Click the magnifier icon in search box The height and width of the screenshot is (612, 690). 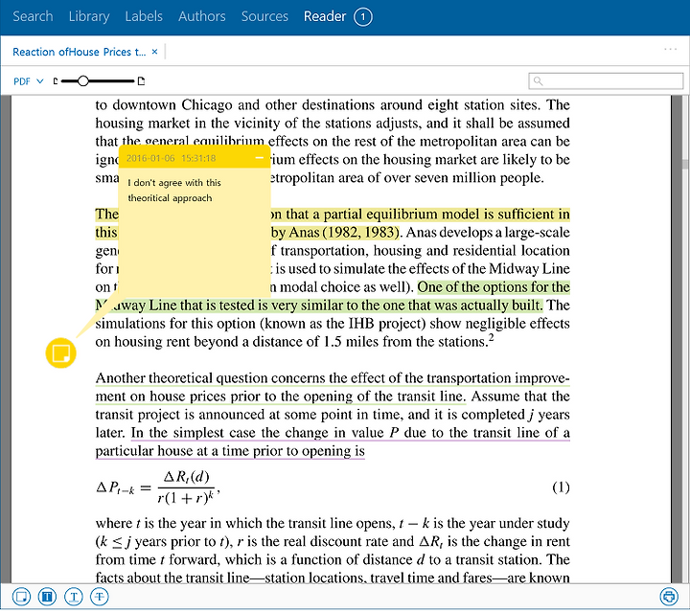pos(538,80)
